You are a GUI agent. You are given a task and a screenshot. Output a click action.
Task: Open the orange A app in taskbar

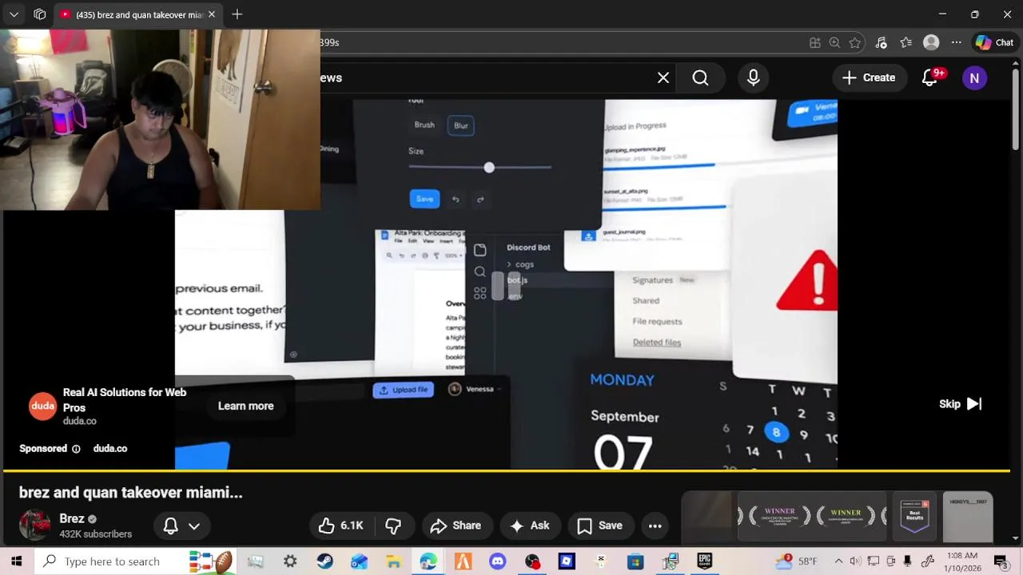(x=463, y=561)
